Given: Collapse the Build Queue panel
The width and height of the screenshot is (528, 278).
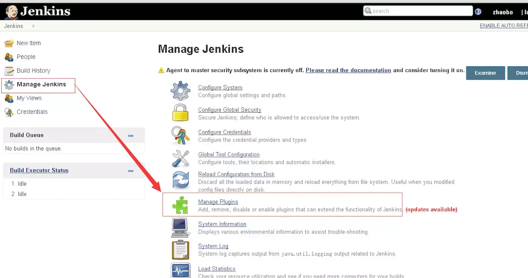Looking at the screenshot, I should click(131, 135).
